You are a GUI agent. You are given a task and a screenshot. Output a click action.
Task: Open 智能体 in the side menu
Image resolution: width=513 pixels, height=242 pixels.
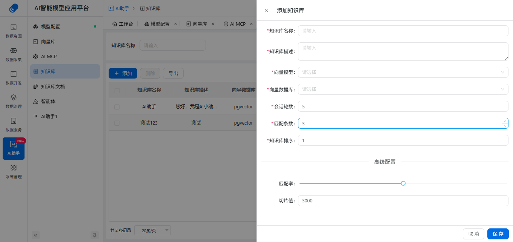pyautogui.click(x=65, y=101)
